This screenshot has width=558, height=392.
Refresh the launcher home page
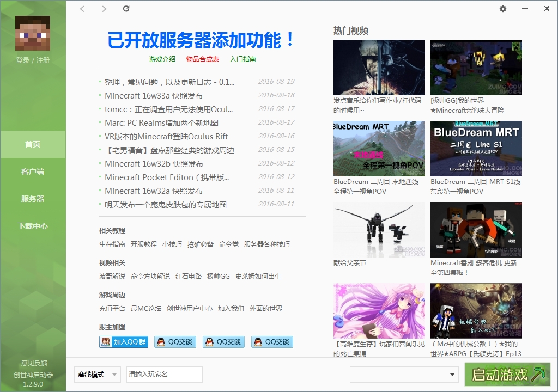(126, 9)
